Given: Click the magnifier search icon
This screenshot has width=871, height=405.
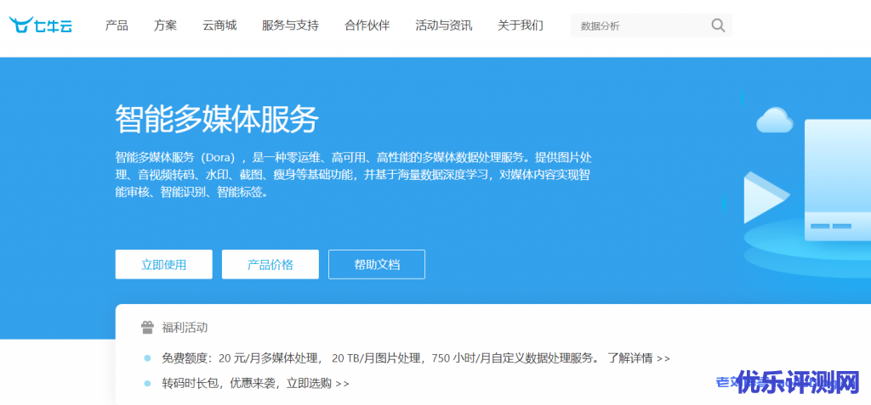Looking at the screenshot, I should 718,25.
